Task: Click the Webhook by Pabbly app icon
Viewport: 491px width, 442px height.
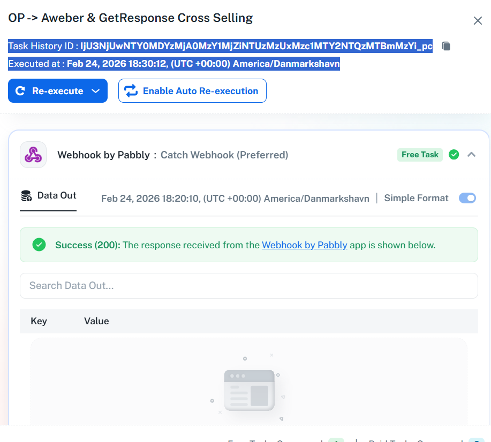Action: click(33, 155)
